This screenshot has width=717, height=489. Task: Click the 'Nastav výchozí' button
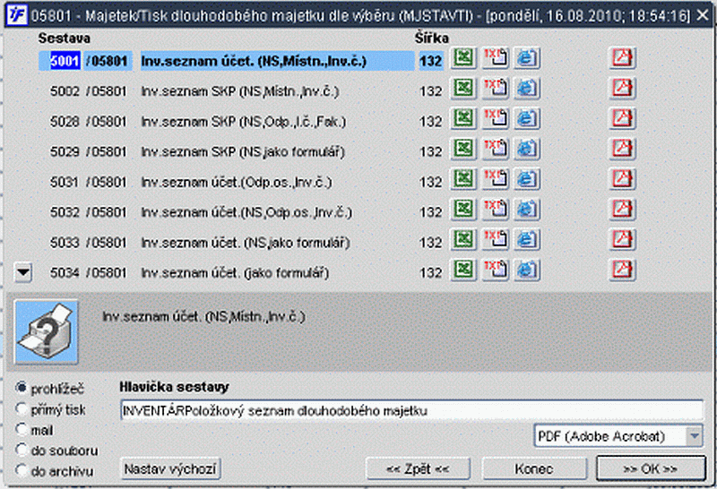click(170, 469)
